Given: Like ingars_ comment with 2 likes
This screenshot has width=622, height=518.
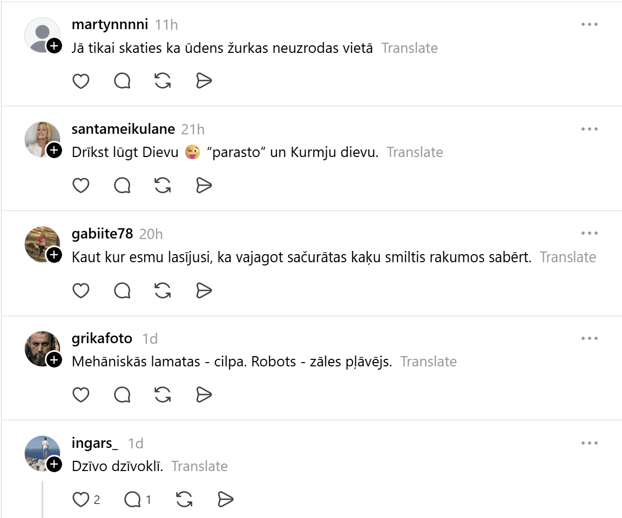Looking at the screenshot, I should 81,500.
